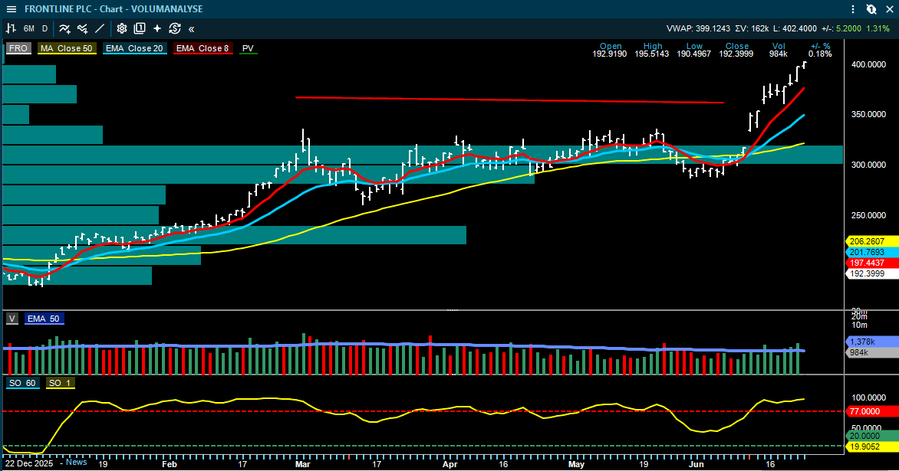The image size is (899, 471).
Task: Toggle the window link icon numbered 1
Action: pos(871,9)
